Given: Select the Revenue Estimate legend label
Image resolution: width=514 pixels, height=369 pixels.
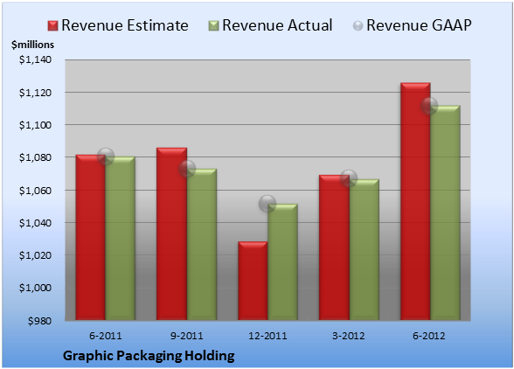Looking at the screenshot, I should click(125, 25).
